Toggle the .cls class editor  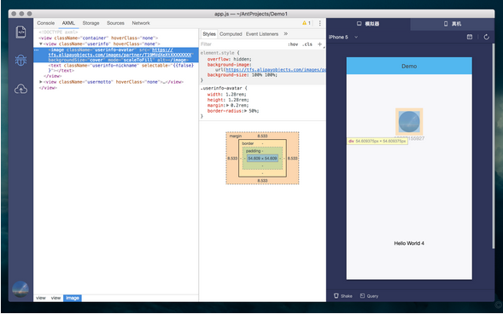pos(307,44)
